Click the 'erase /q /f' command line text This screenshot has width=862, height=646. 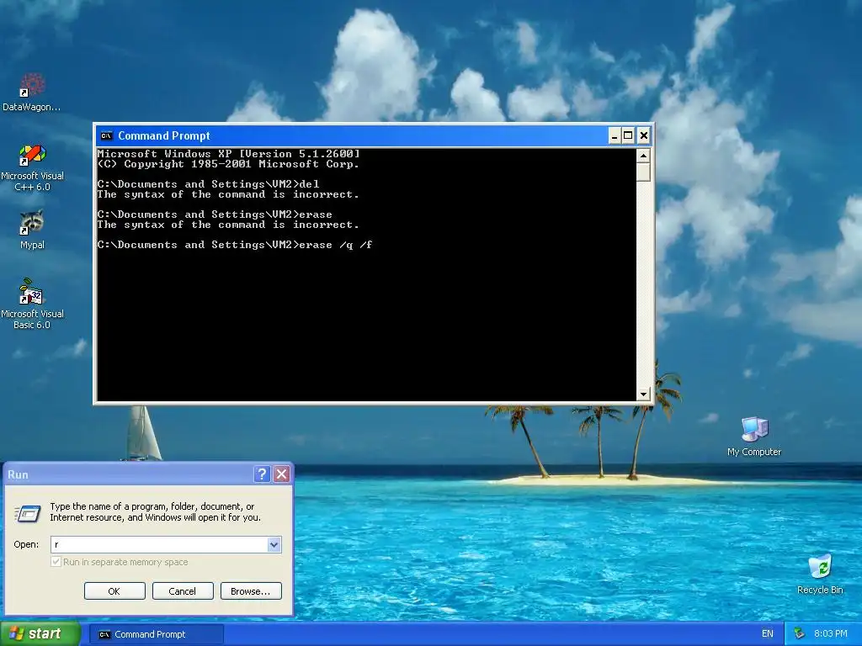tap(335, 245)
